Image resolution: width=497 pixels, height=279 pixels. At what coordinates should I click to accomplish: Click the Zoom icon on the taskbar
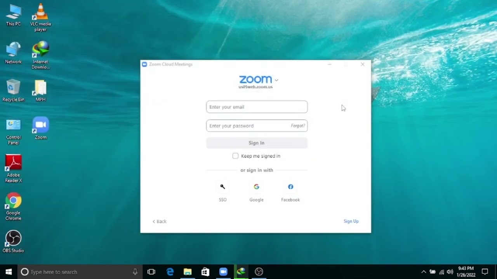[223, 272]
